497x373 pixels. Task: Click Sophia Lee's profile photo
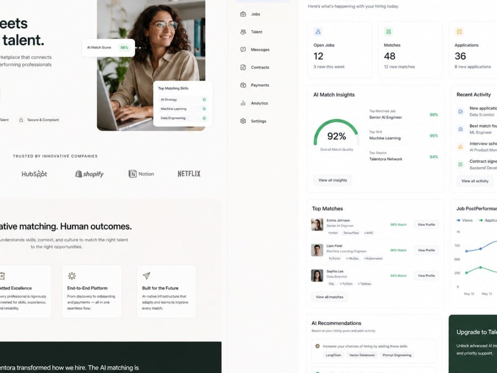pos(317,276)
